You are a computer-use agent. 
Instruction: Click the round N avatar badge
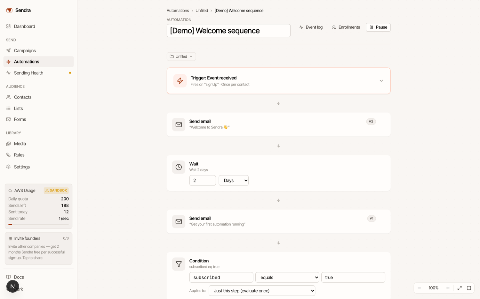click(x=13, y=286)
